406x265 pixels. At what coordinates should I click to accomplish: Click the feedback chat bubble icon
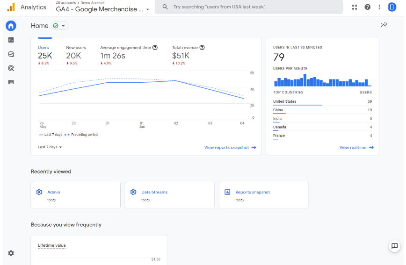[394, 246]
